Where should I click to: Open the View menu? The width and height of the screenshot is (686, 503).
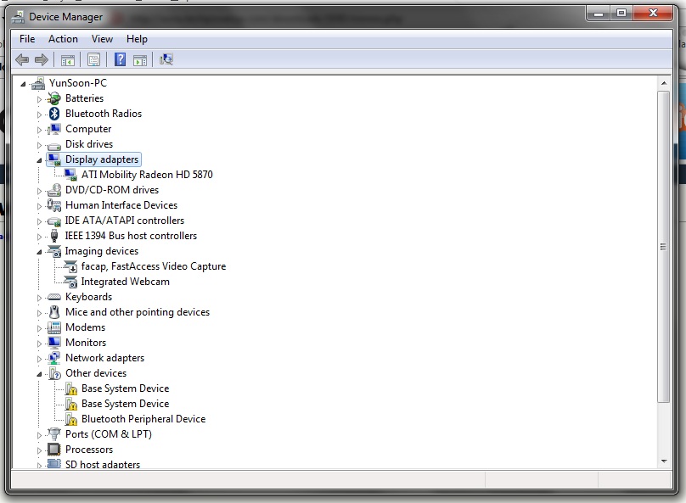(102, 39)
